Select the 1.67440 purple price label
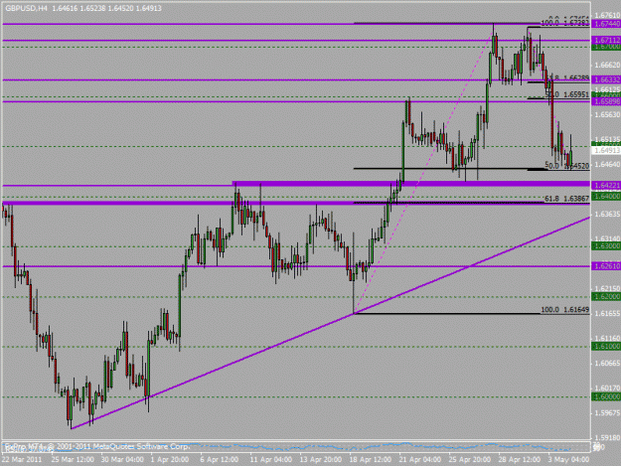 click(x=606, y=24)
